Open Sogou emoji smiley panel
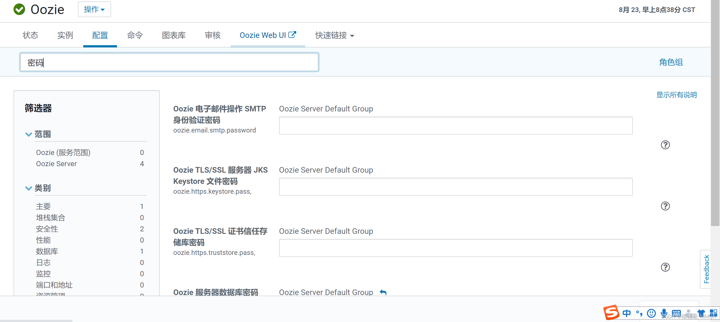720x322 pixels. tap(651, 313)
